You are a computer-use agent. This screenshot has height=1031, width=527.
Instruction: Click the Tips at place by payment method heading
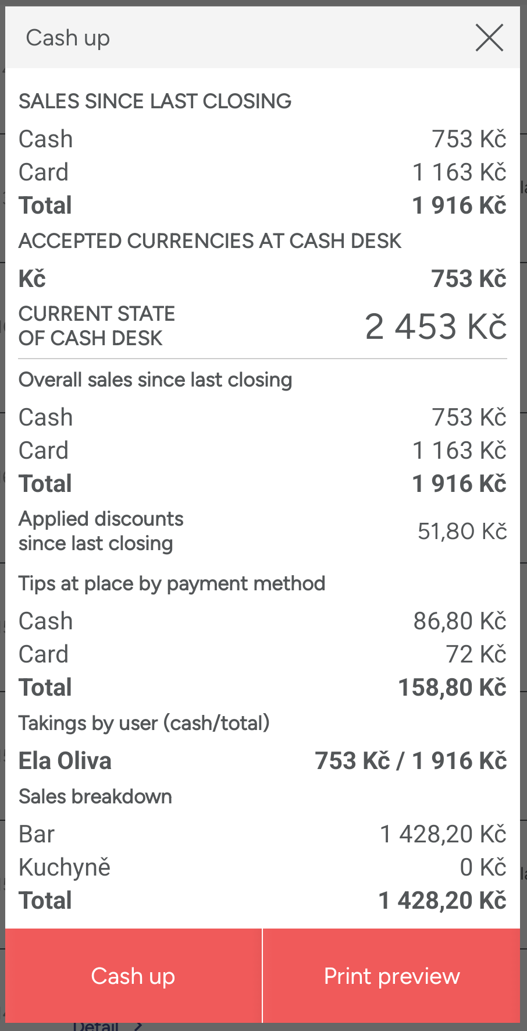pos(172,583)
